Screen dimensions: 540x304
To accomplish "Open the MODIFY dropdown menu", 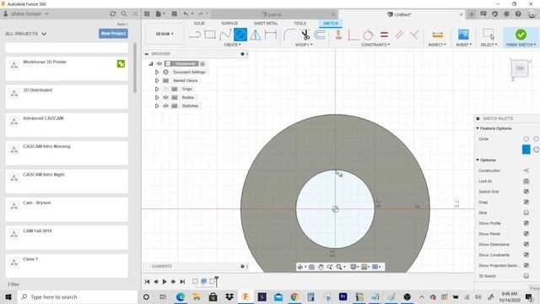I will [304, 45].
